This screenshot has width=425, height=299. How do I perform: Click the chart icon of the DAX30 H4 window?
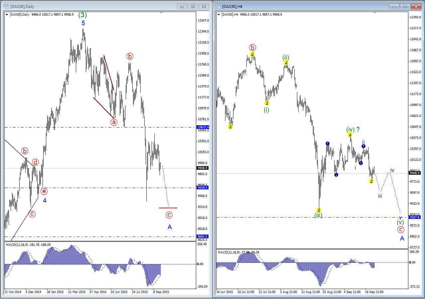(x=218, y=6)
